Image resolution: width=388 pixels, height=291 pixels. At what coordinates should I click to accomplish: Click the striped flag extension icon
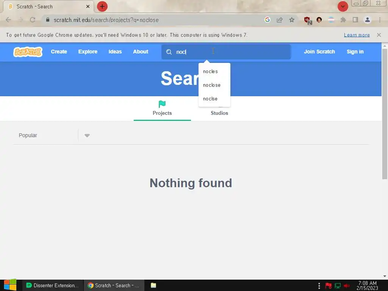pos(331,20)
